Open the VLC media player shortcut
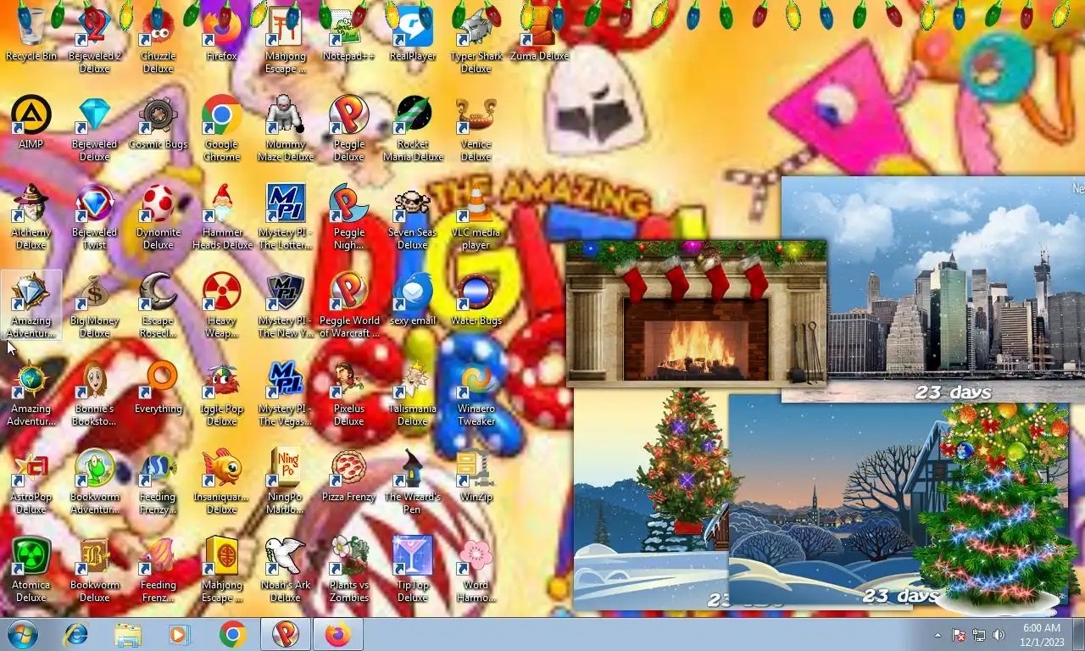 [x=476, y=216]
